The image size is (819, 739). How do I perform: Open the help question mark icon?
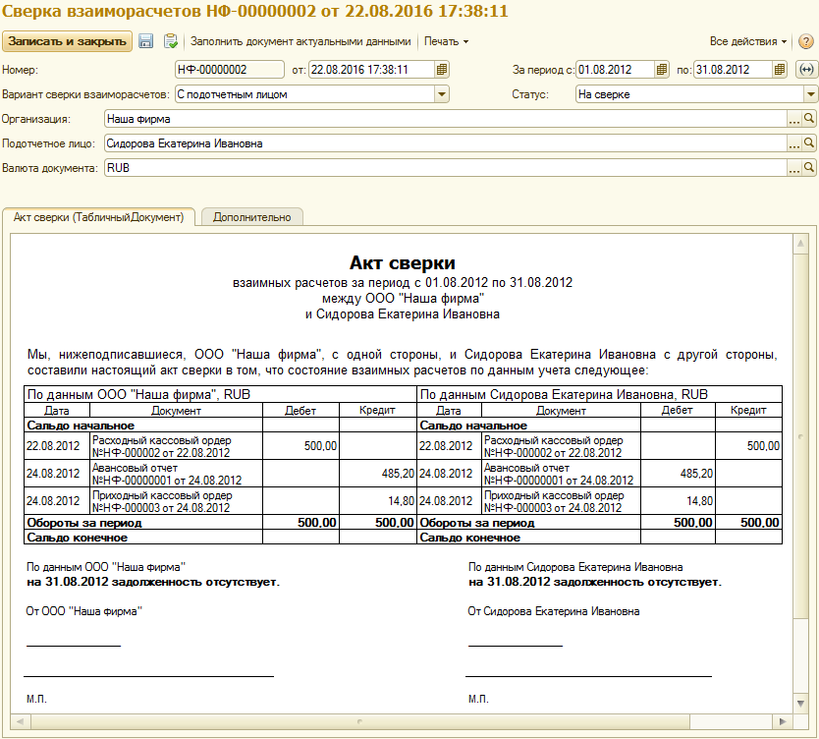click(806, 41)
